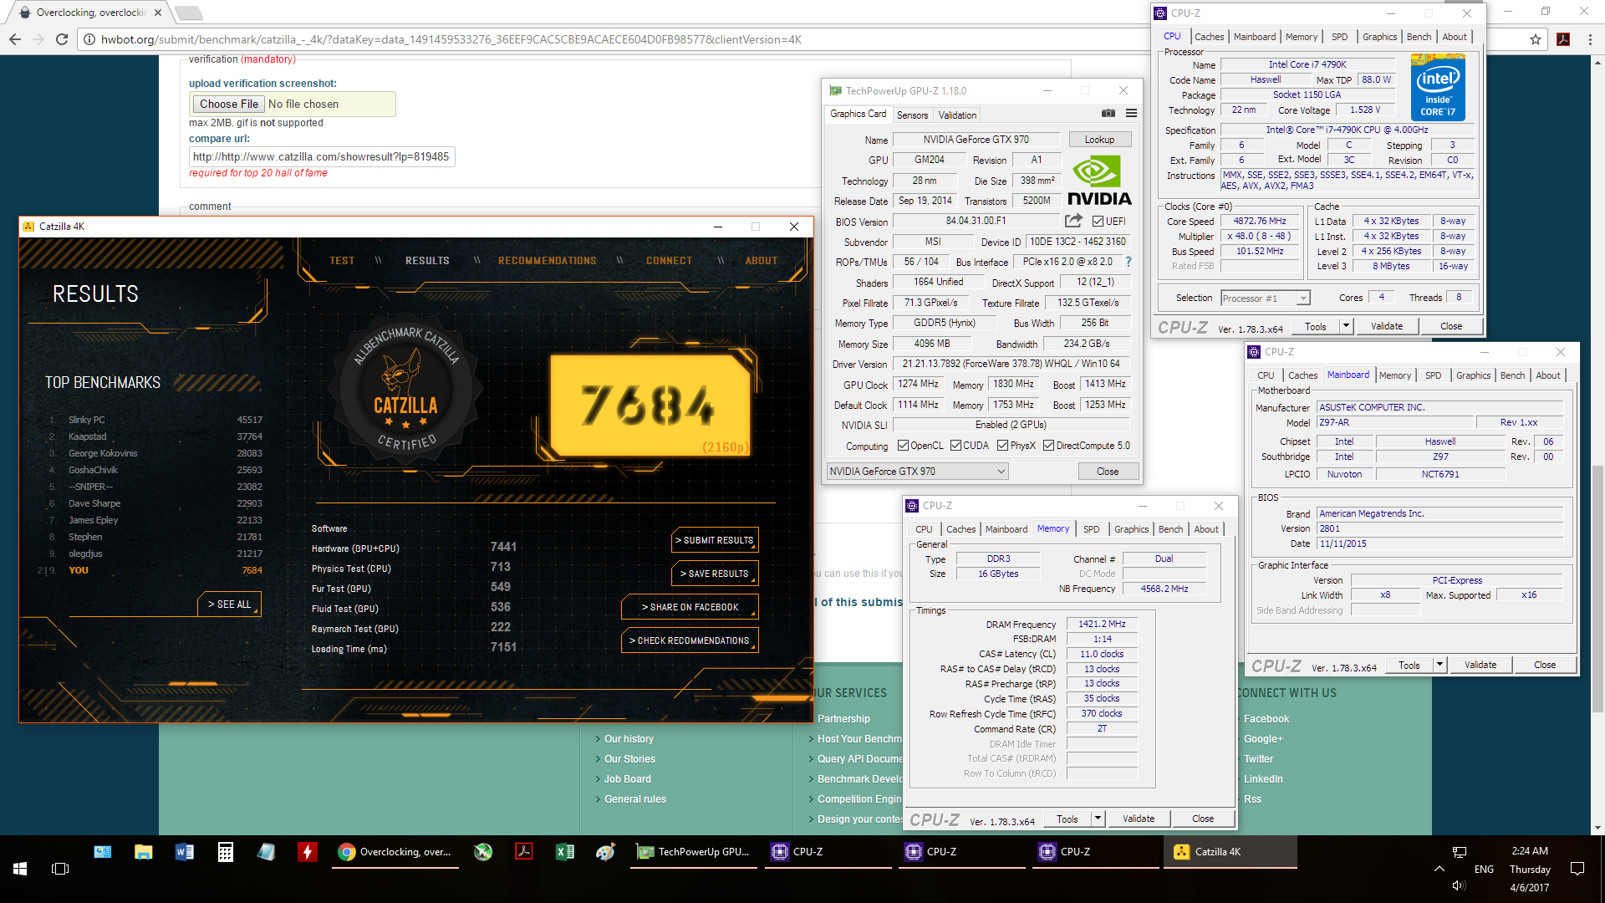
Task: Open the RECOMMENDATIONS menu in Catzilla
Action: 548,261
